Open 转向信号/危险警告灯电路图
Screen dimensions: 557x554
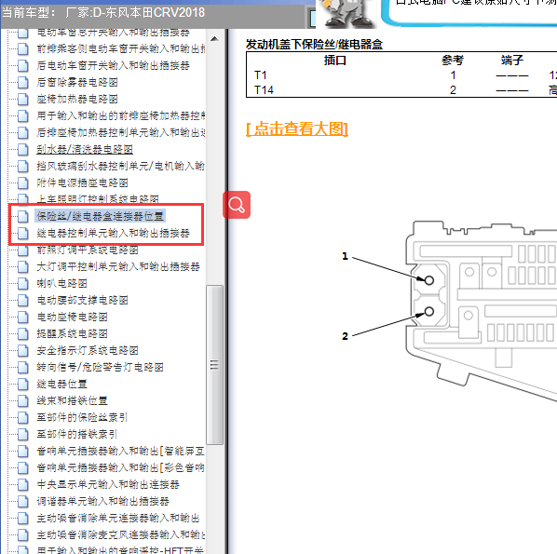tap(101, 367)
